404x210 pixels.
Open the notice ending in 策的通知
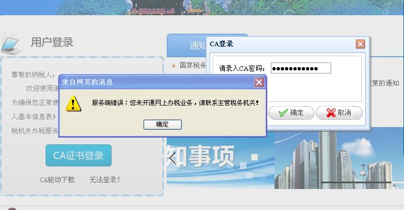tap(385, 83)
